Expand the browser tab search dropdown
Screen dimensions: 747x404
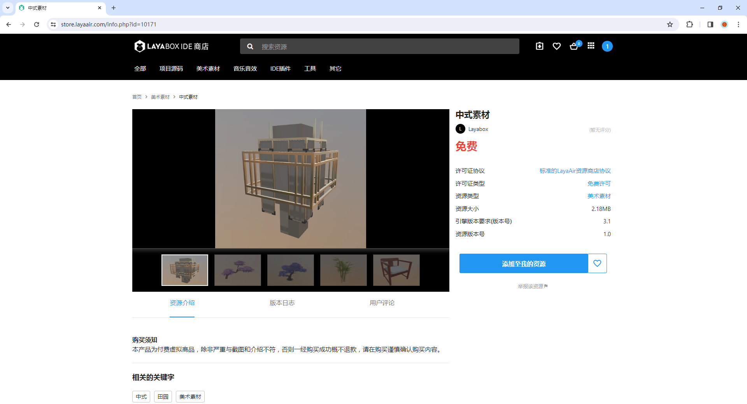pyautogui.click(x=8, y=8)
